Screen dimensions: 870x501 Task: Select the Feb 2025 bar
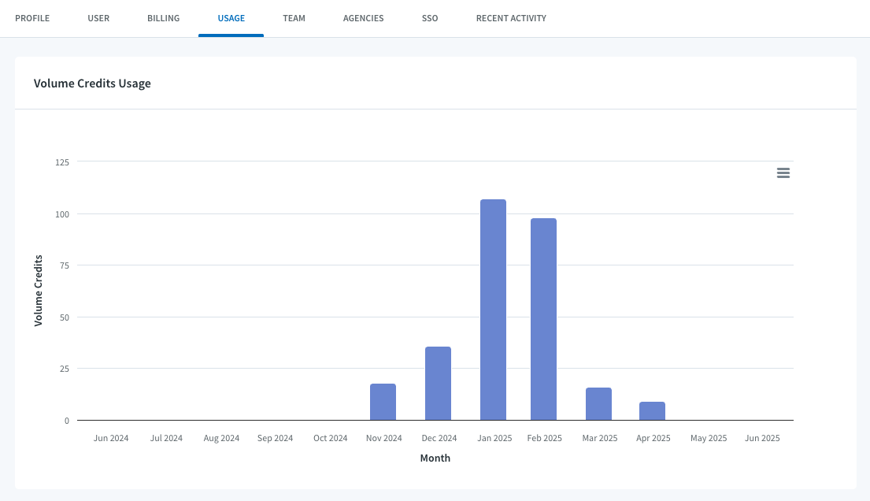tap(543, 319)
